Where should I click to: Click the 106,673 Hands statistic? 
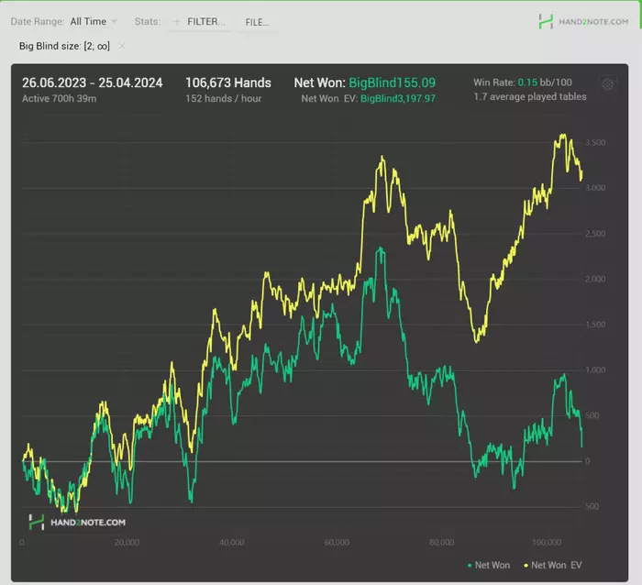tap(228, 83)
